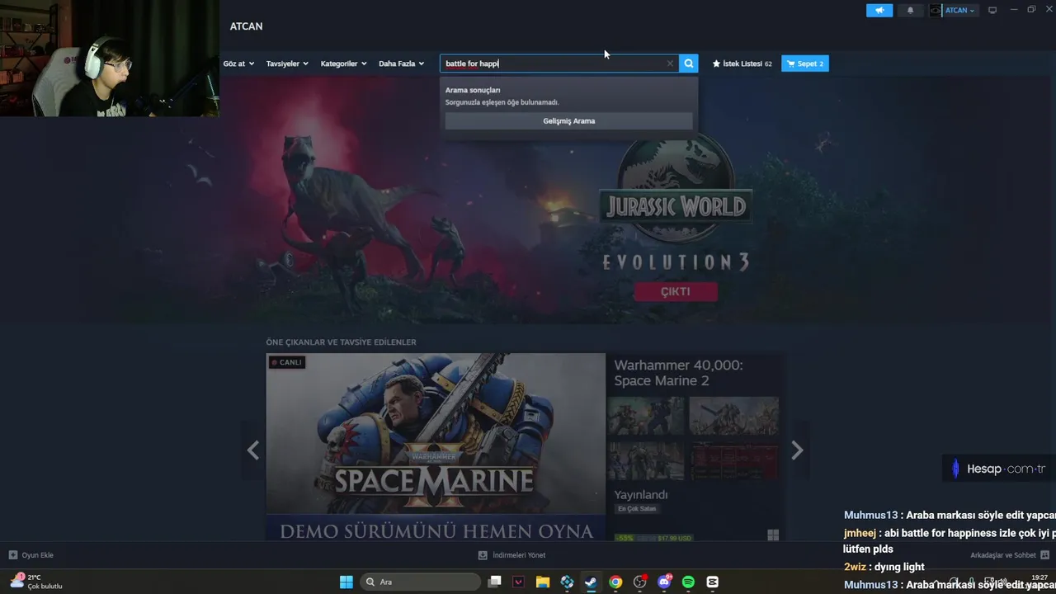
Task: Switch to Steam in the taskbar
Action: (x=591, y=582)
